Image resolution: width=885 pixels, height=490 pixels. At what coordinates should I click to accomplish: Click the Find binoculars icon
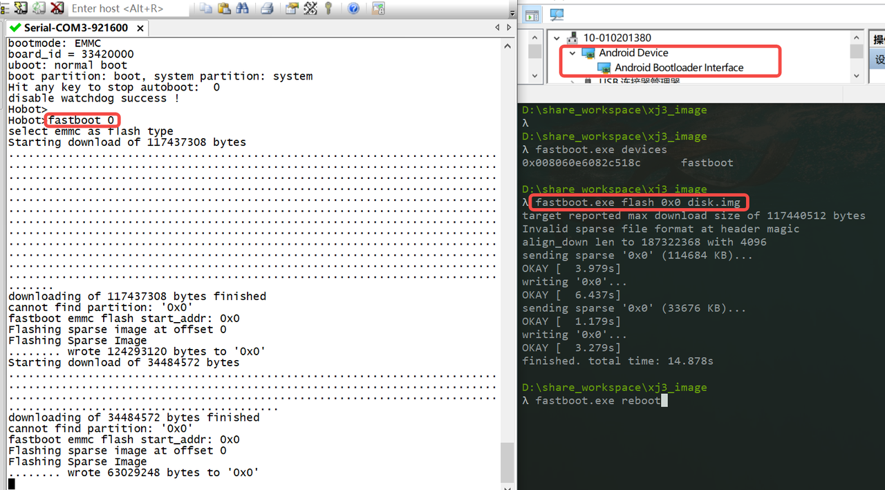coord(243,8)
